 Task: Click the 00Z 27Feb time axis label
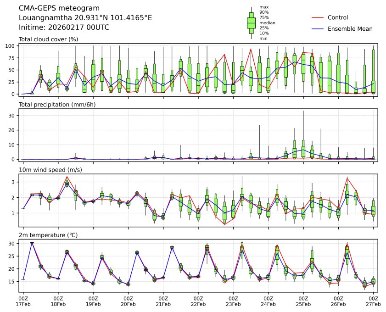click(x=373, y=301)
